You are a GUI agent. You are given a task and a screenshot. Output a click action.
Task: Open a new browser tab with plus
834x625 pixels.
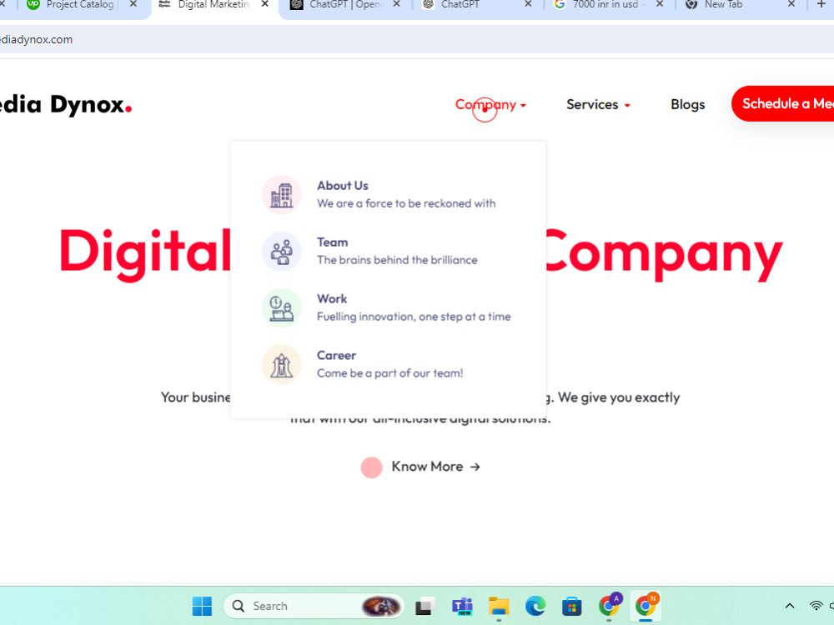[x=821, y=5]
